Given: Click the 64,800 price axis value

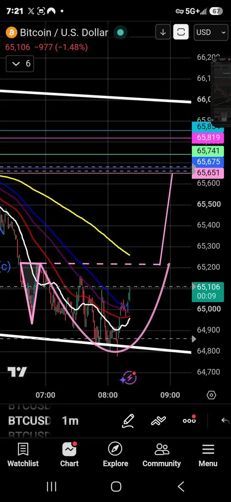Looking at the screenshot, I should coord(208,351).
